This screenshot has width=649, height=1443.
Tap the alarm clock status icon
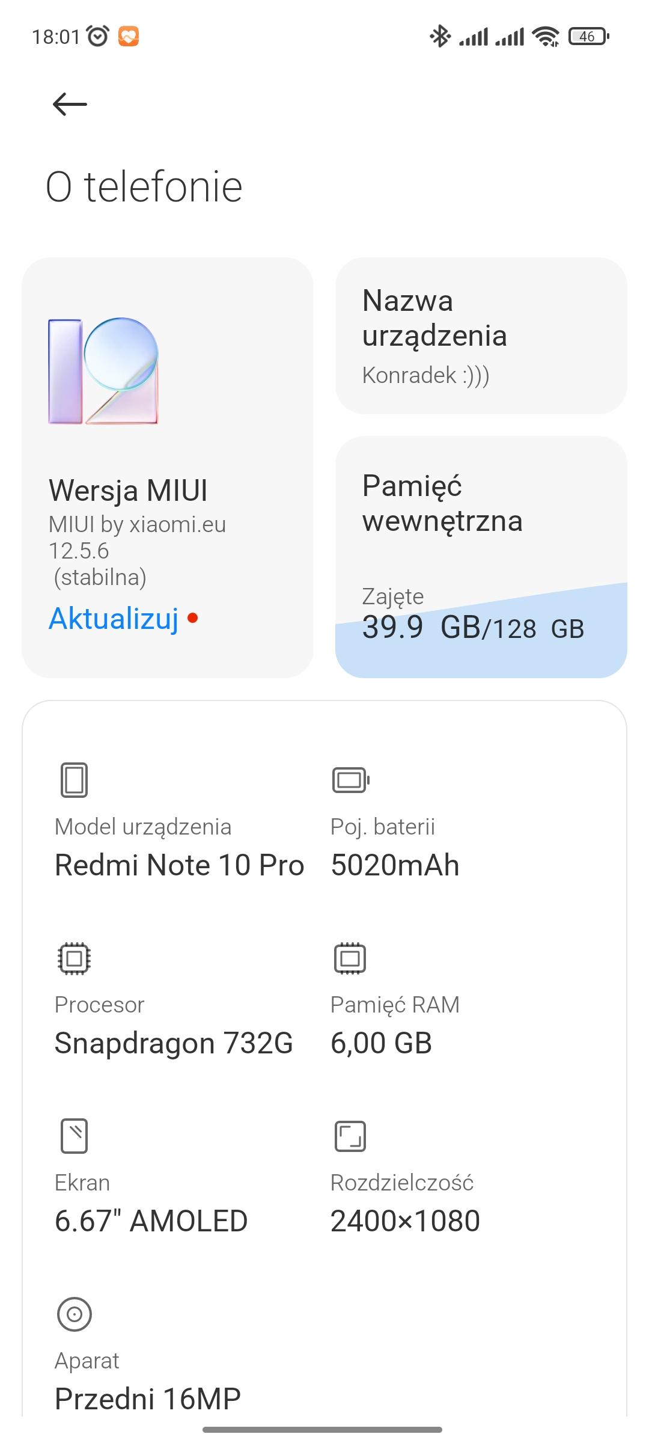[98, 37]
